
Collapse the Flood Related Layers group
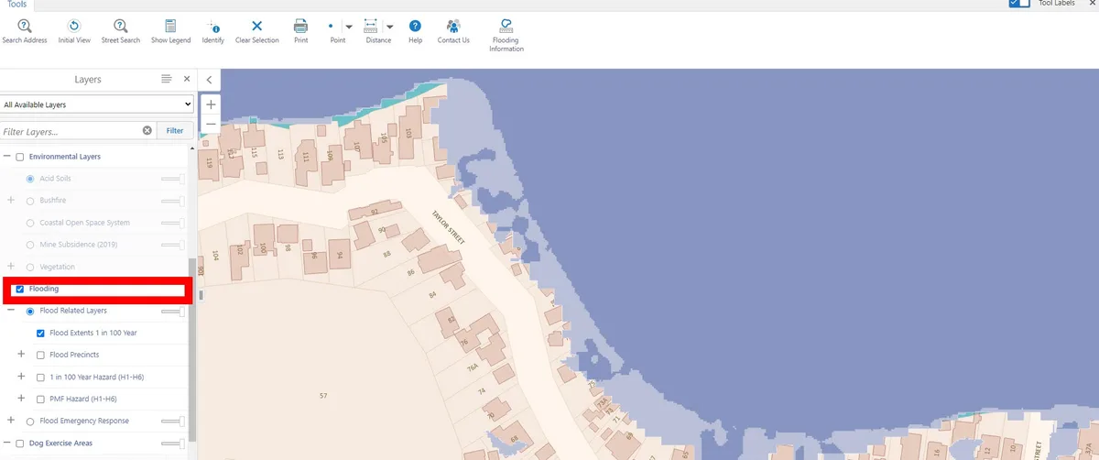pos(11,311)
